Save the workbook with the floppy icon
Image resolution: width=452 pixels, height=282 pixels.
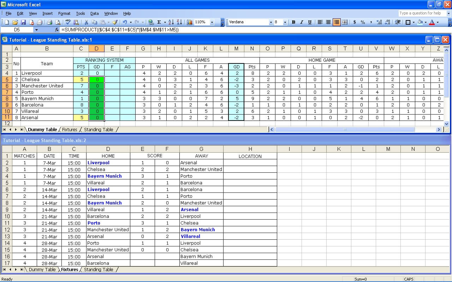23,22
